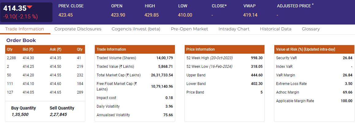355x123 pixels.
Task: Open the Historical Data tab
Action: click(275, 29)
